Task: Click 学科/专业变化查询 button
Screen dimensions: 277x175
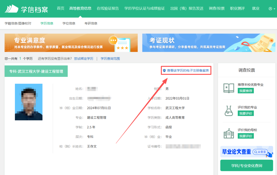Action: coord(247,166)
